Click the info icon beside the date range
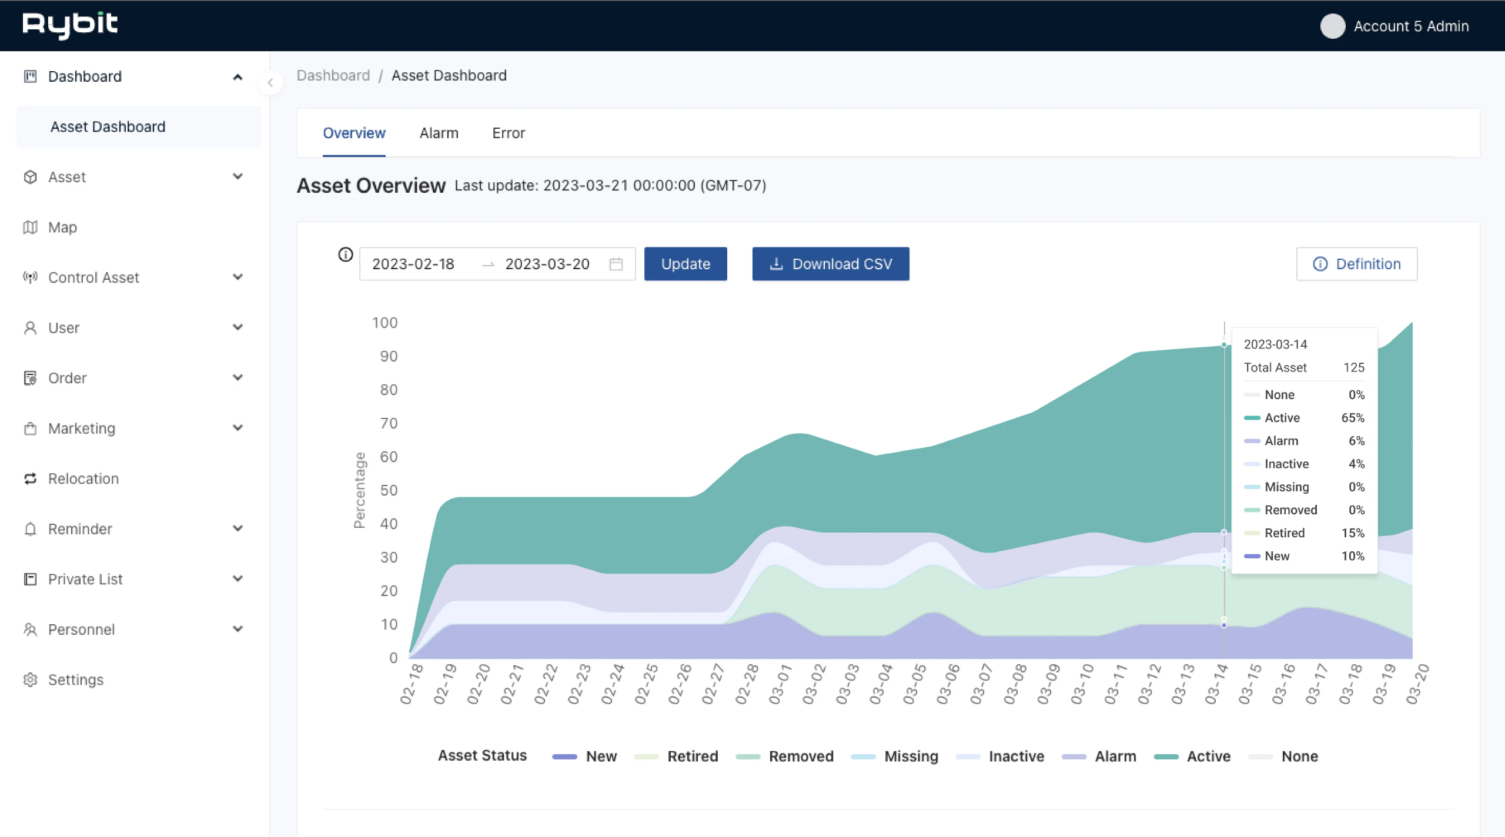 [345, 255]
